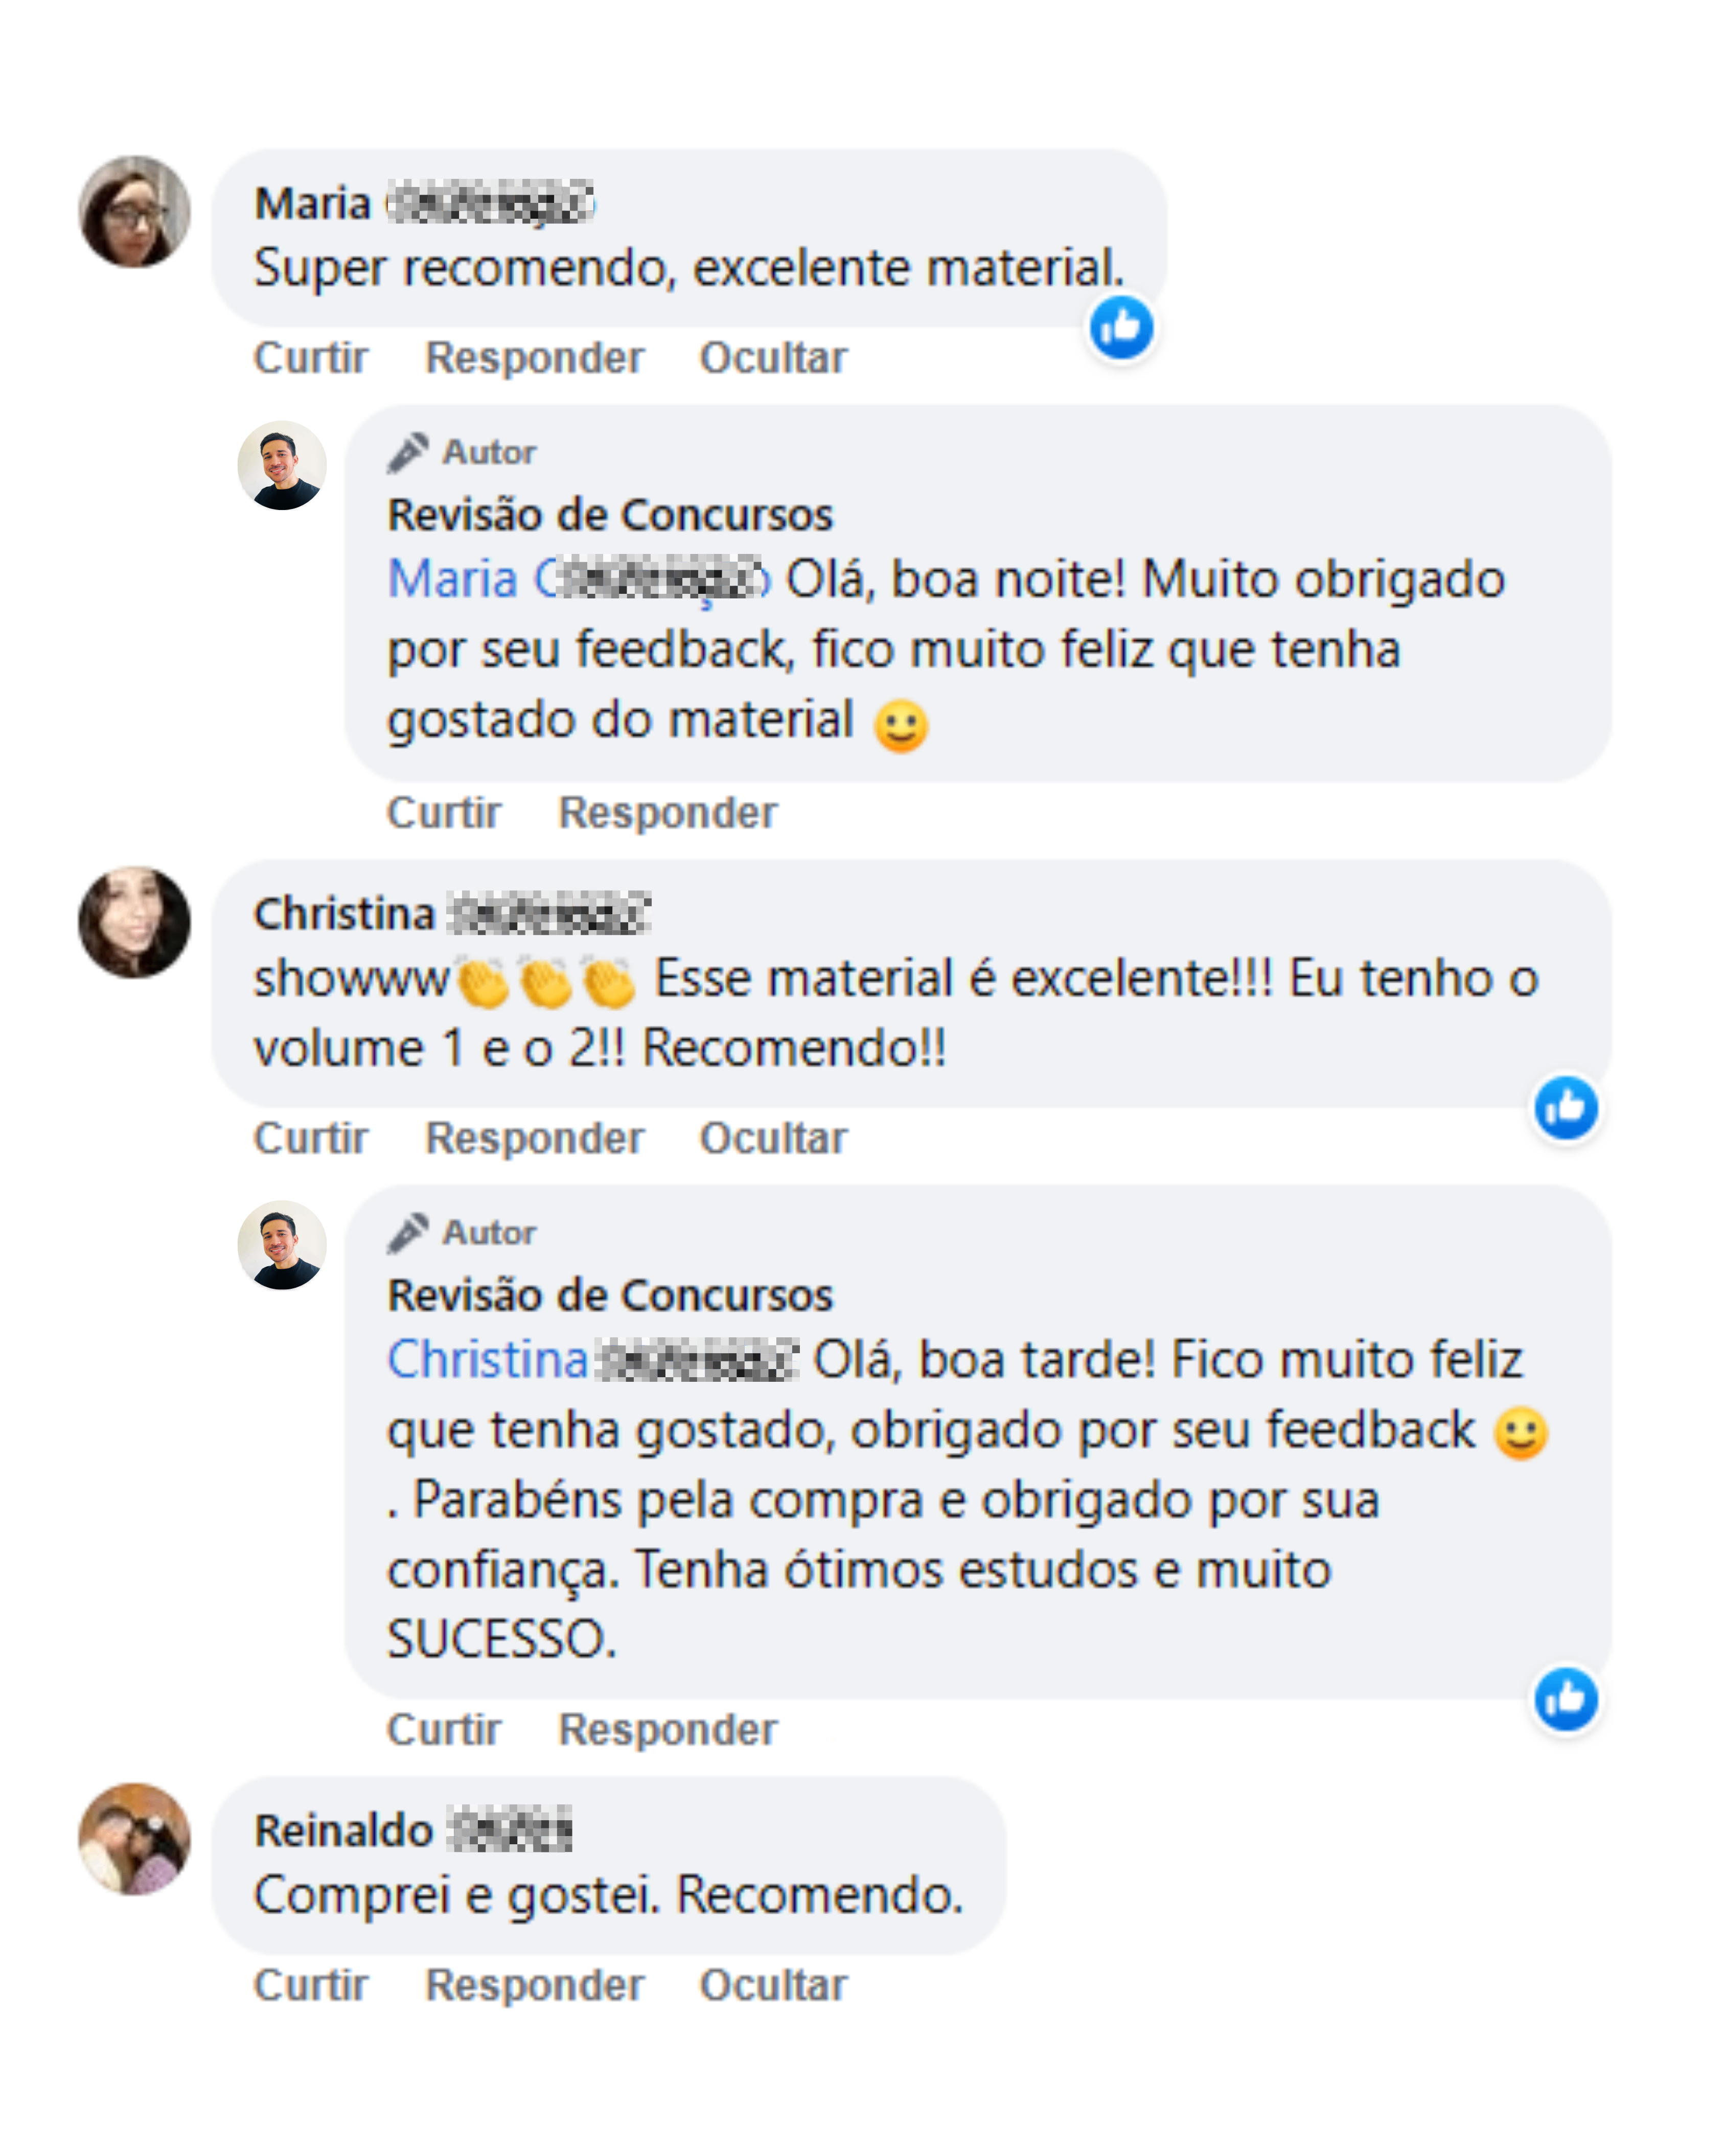Click like reaction icon on Christina's comment
This screenshot has width=1725, height=2156.
pos(1565,1107)
